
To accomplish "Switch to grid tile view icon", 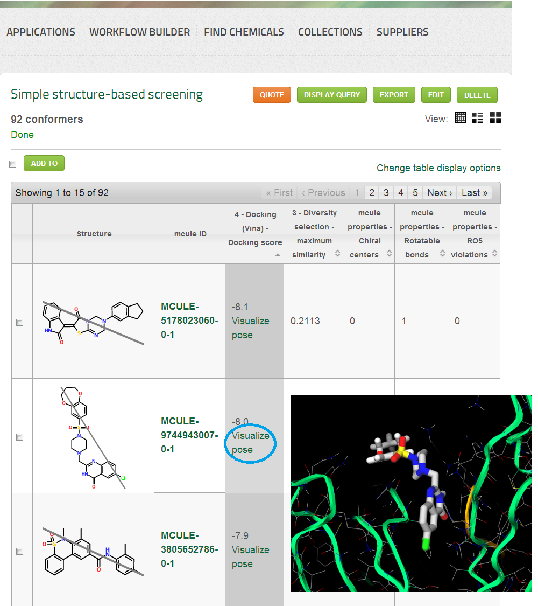I will 495,117.
